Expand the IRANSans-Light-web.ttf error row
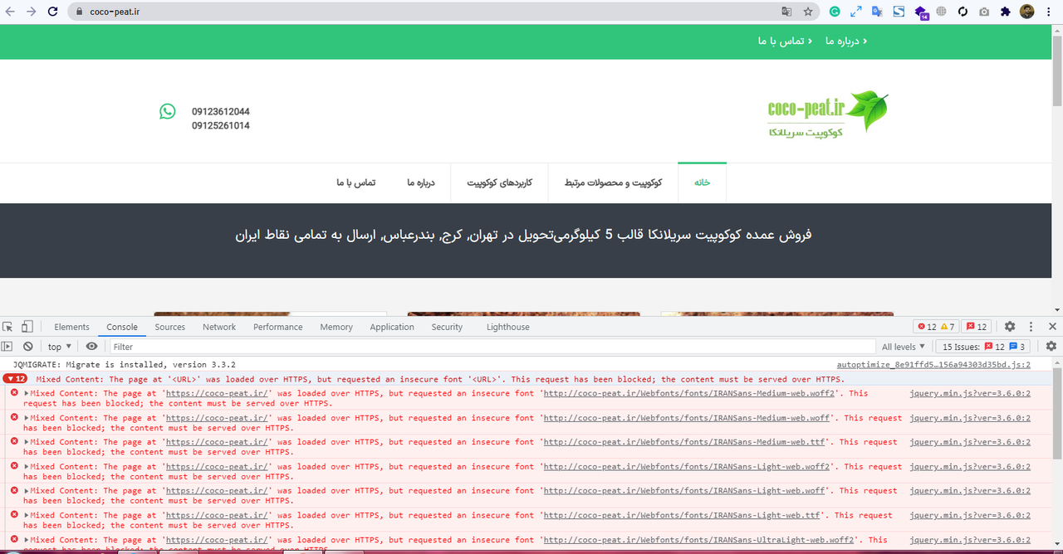1063x554 pixels. click(x=27, y=515)
